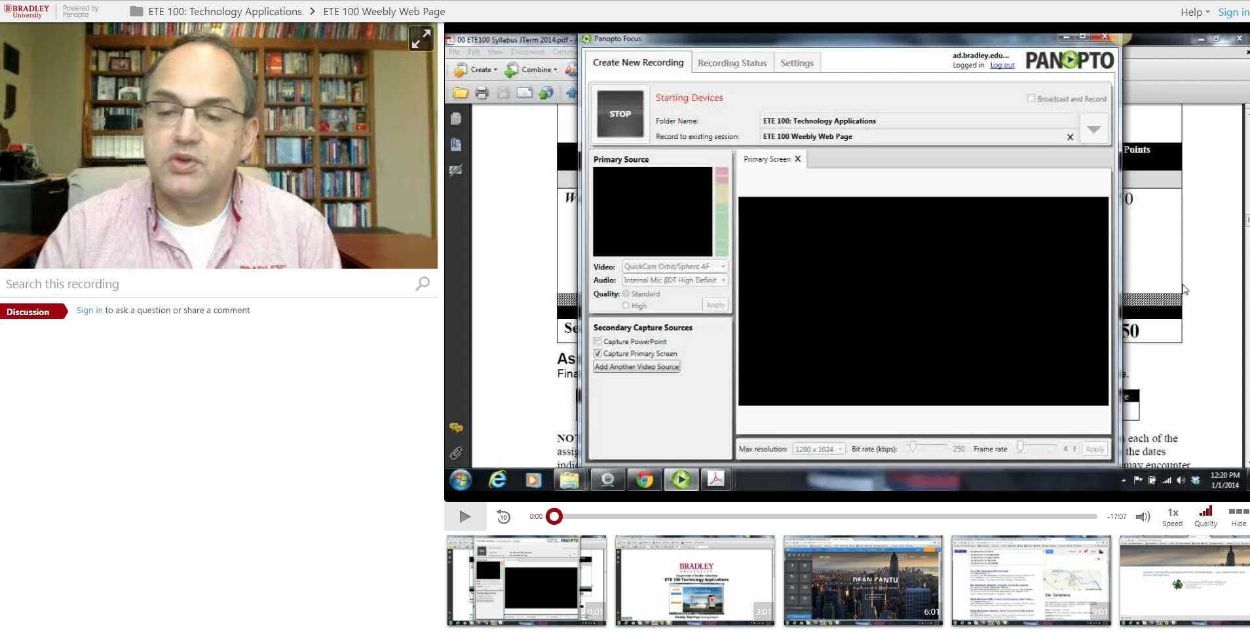Launch the webcam app from the taskbar
The width and height of the screenshot is (1250, 633).
tap(607, 480)
